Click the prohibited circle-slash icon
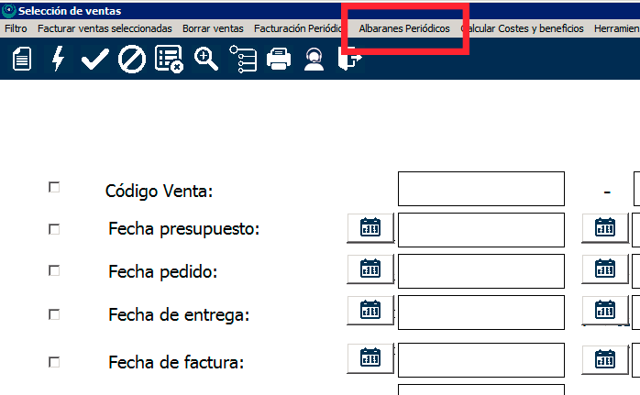The image size is (640, 395). [x=132, y=60]
